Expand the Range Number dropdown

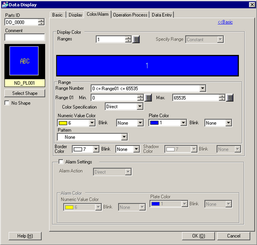[x=203, y=88]
